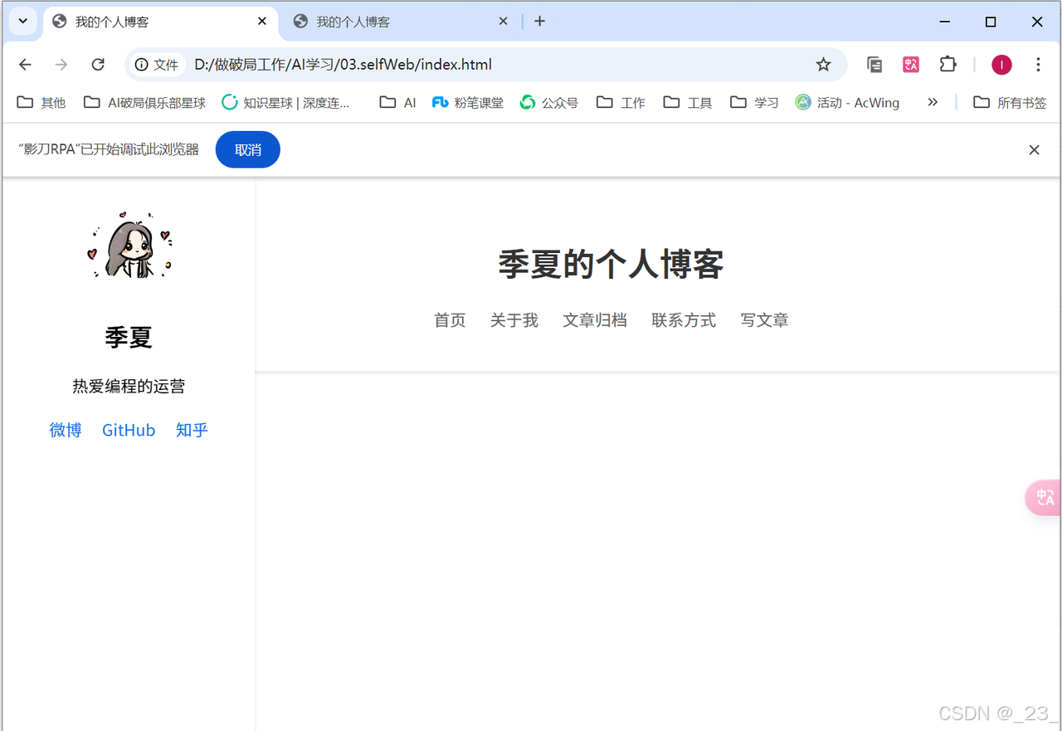
Task: Open the GitHub link in the sidebar
Action: click(129, 430)
